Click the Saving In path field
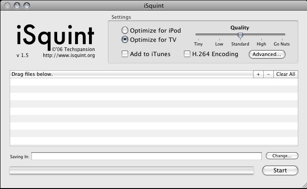Image resolution: width=307 pixels, height=189 pixels. 147,156
